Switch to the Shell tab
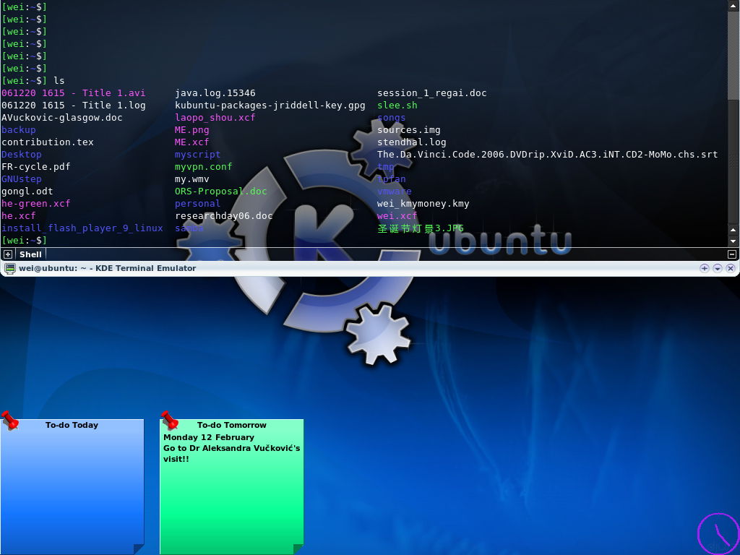740x555 pixels. tap(30, 254)
